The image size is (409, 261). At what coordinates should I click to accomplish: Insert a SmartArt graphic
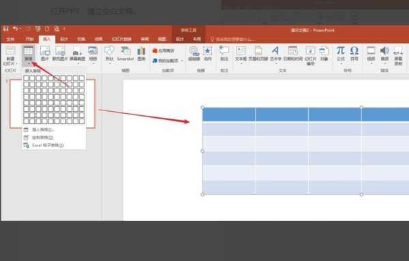pyautogui.click(x=125, y=54)
